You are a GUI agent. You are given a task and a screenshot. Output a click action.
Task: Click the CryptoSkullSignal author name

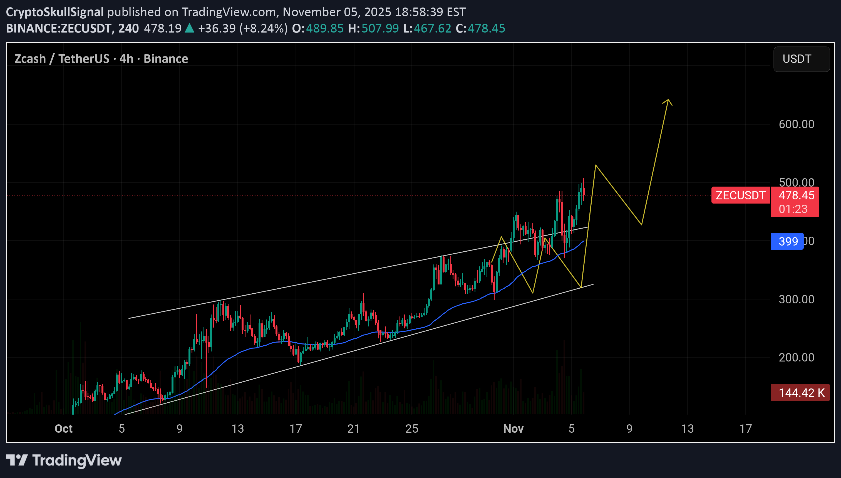55,12
